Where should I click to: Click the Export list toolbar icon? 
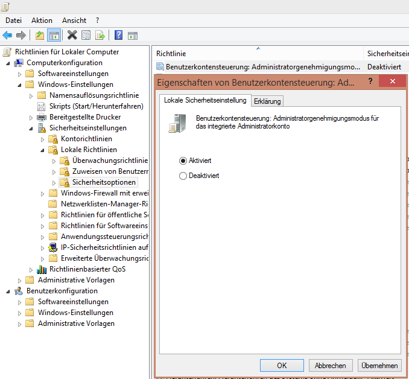[100, 36]
